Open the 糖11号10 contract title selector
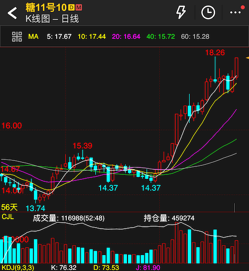Image resolution: width=249 pixels, height=271 pixels. pos(46,7)
